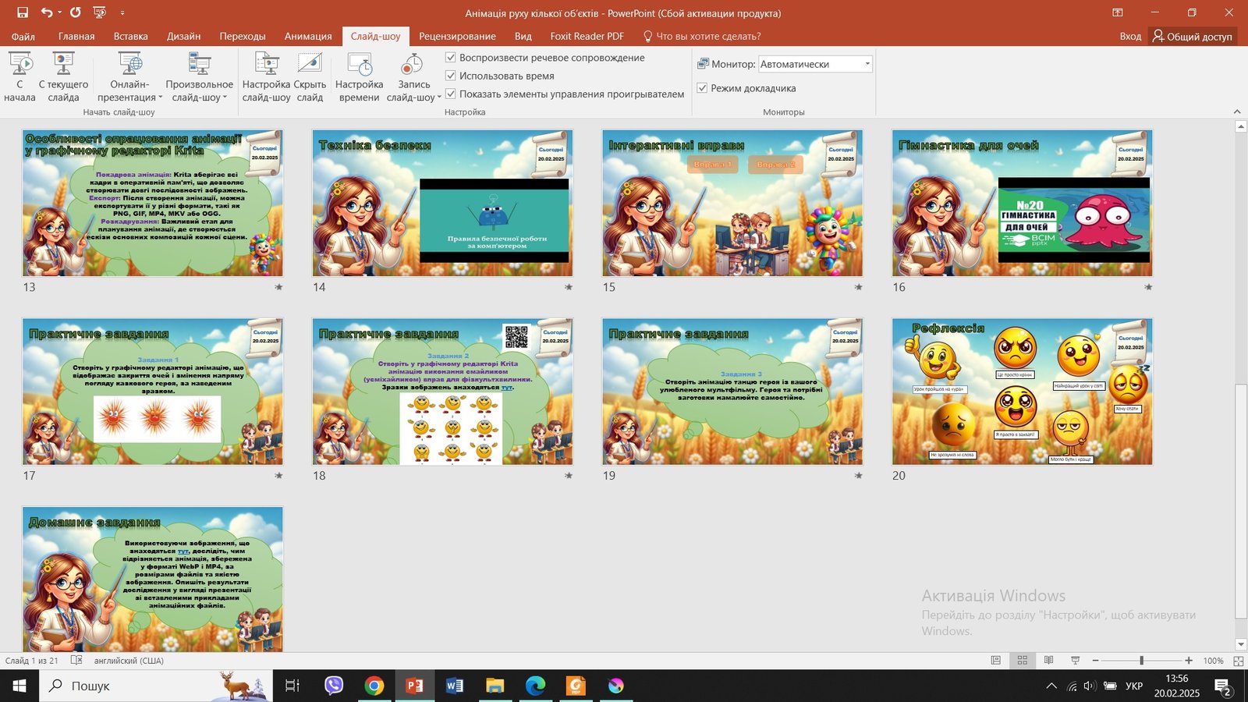Switch to Slide Sorter view icon
This screenshot has width=1248, height=702.
click(x=1023, y=660)
